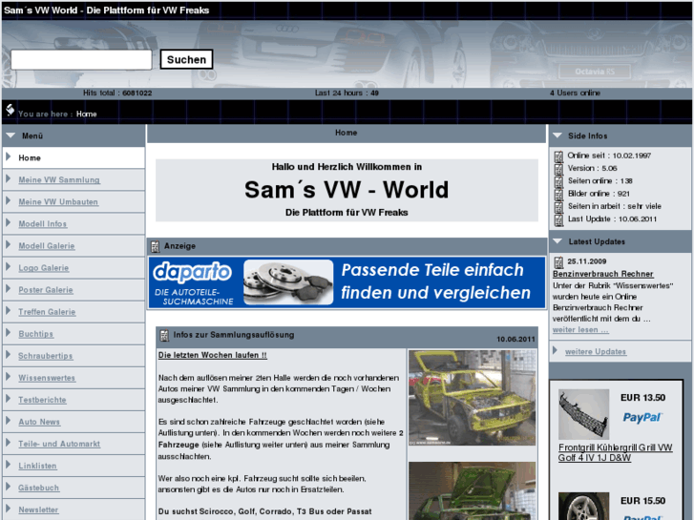Select Home in the left menu
Screen dimensions: 694x520
pyautogui.click(x=30, y=158)
